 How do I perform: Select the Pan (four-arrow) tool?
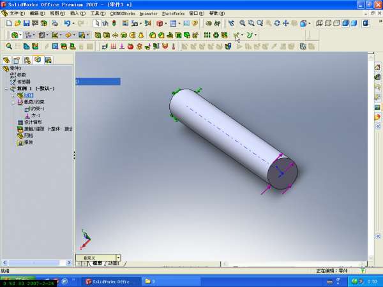coord(285,23)
